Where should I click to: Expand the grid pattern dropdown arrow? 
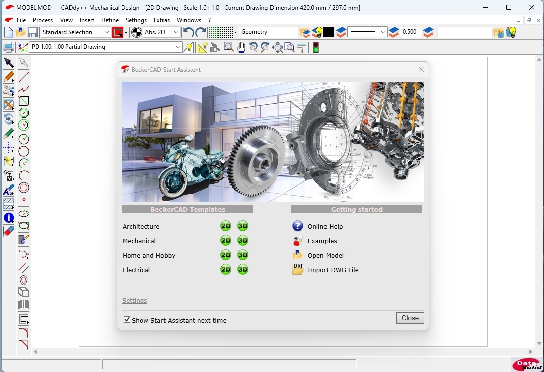pyautogui.click(x=235, y=33)
